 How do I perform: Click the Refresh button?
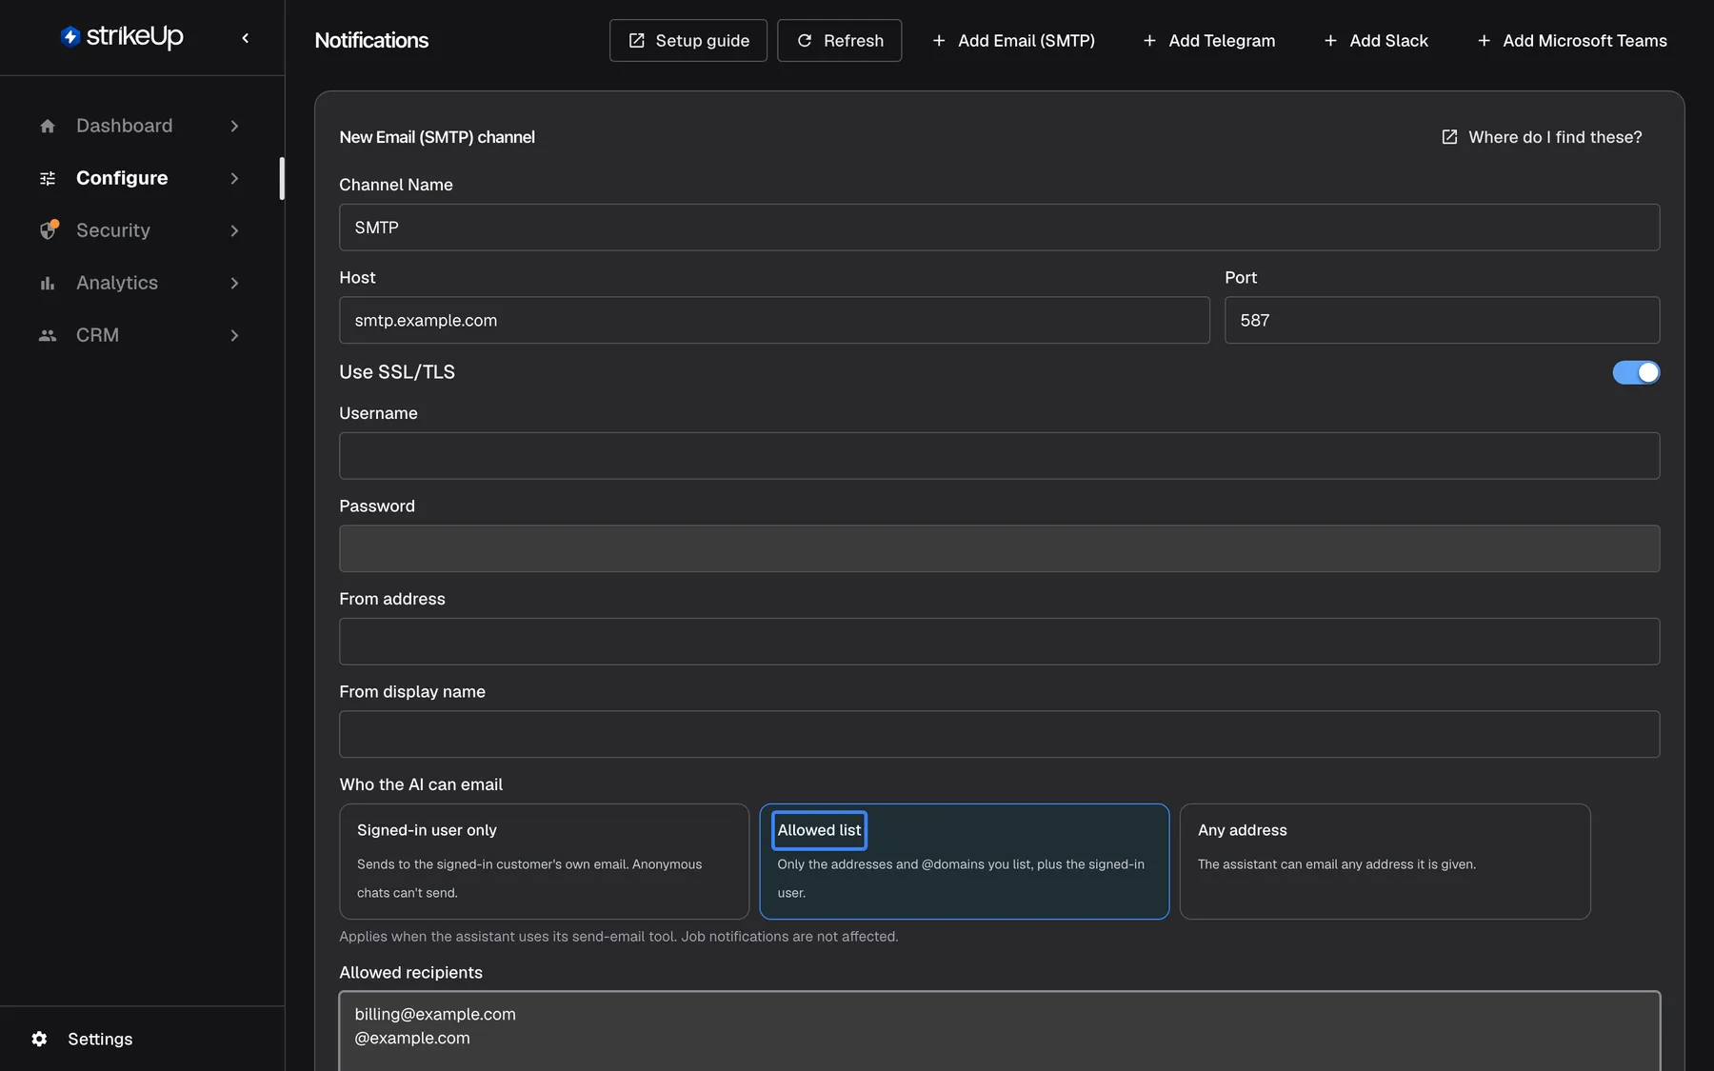[840, 41]
